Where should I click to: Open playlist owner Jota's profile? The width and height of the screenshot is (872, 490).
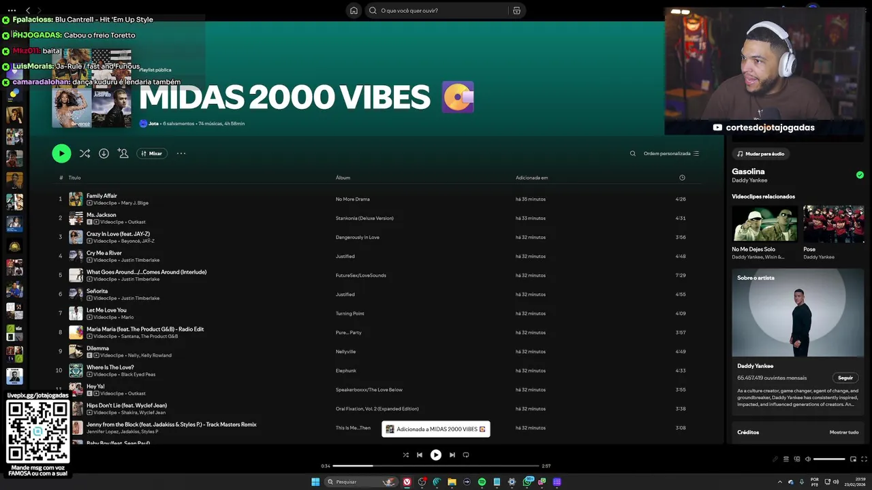click(x=153, y=124)
